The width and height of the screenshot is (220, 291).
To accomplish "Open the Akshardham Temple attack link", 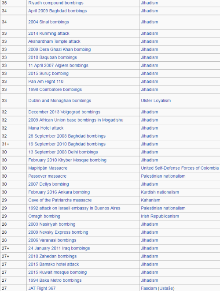I will (x=54, y=41).
